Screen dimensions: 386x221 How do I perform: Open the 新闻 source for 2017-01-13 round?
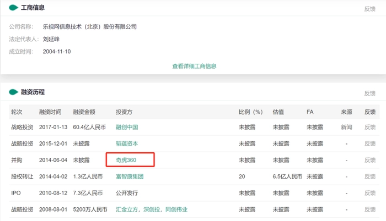[x=346, y=127]
